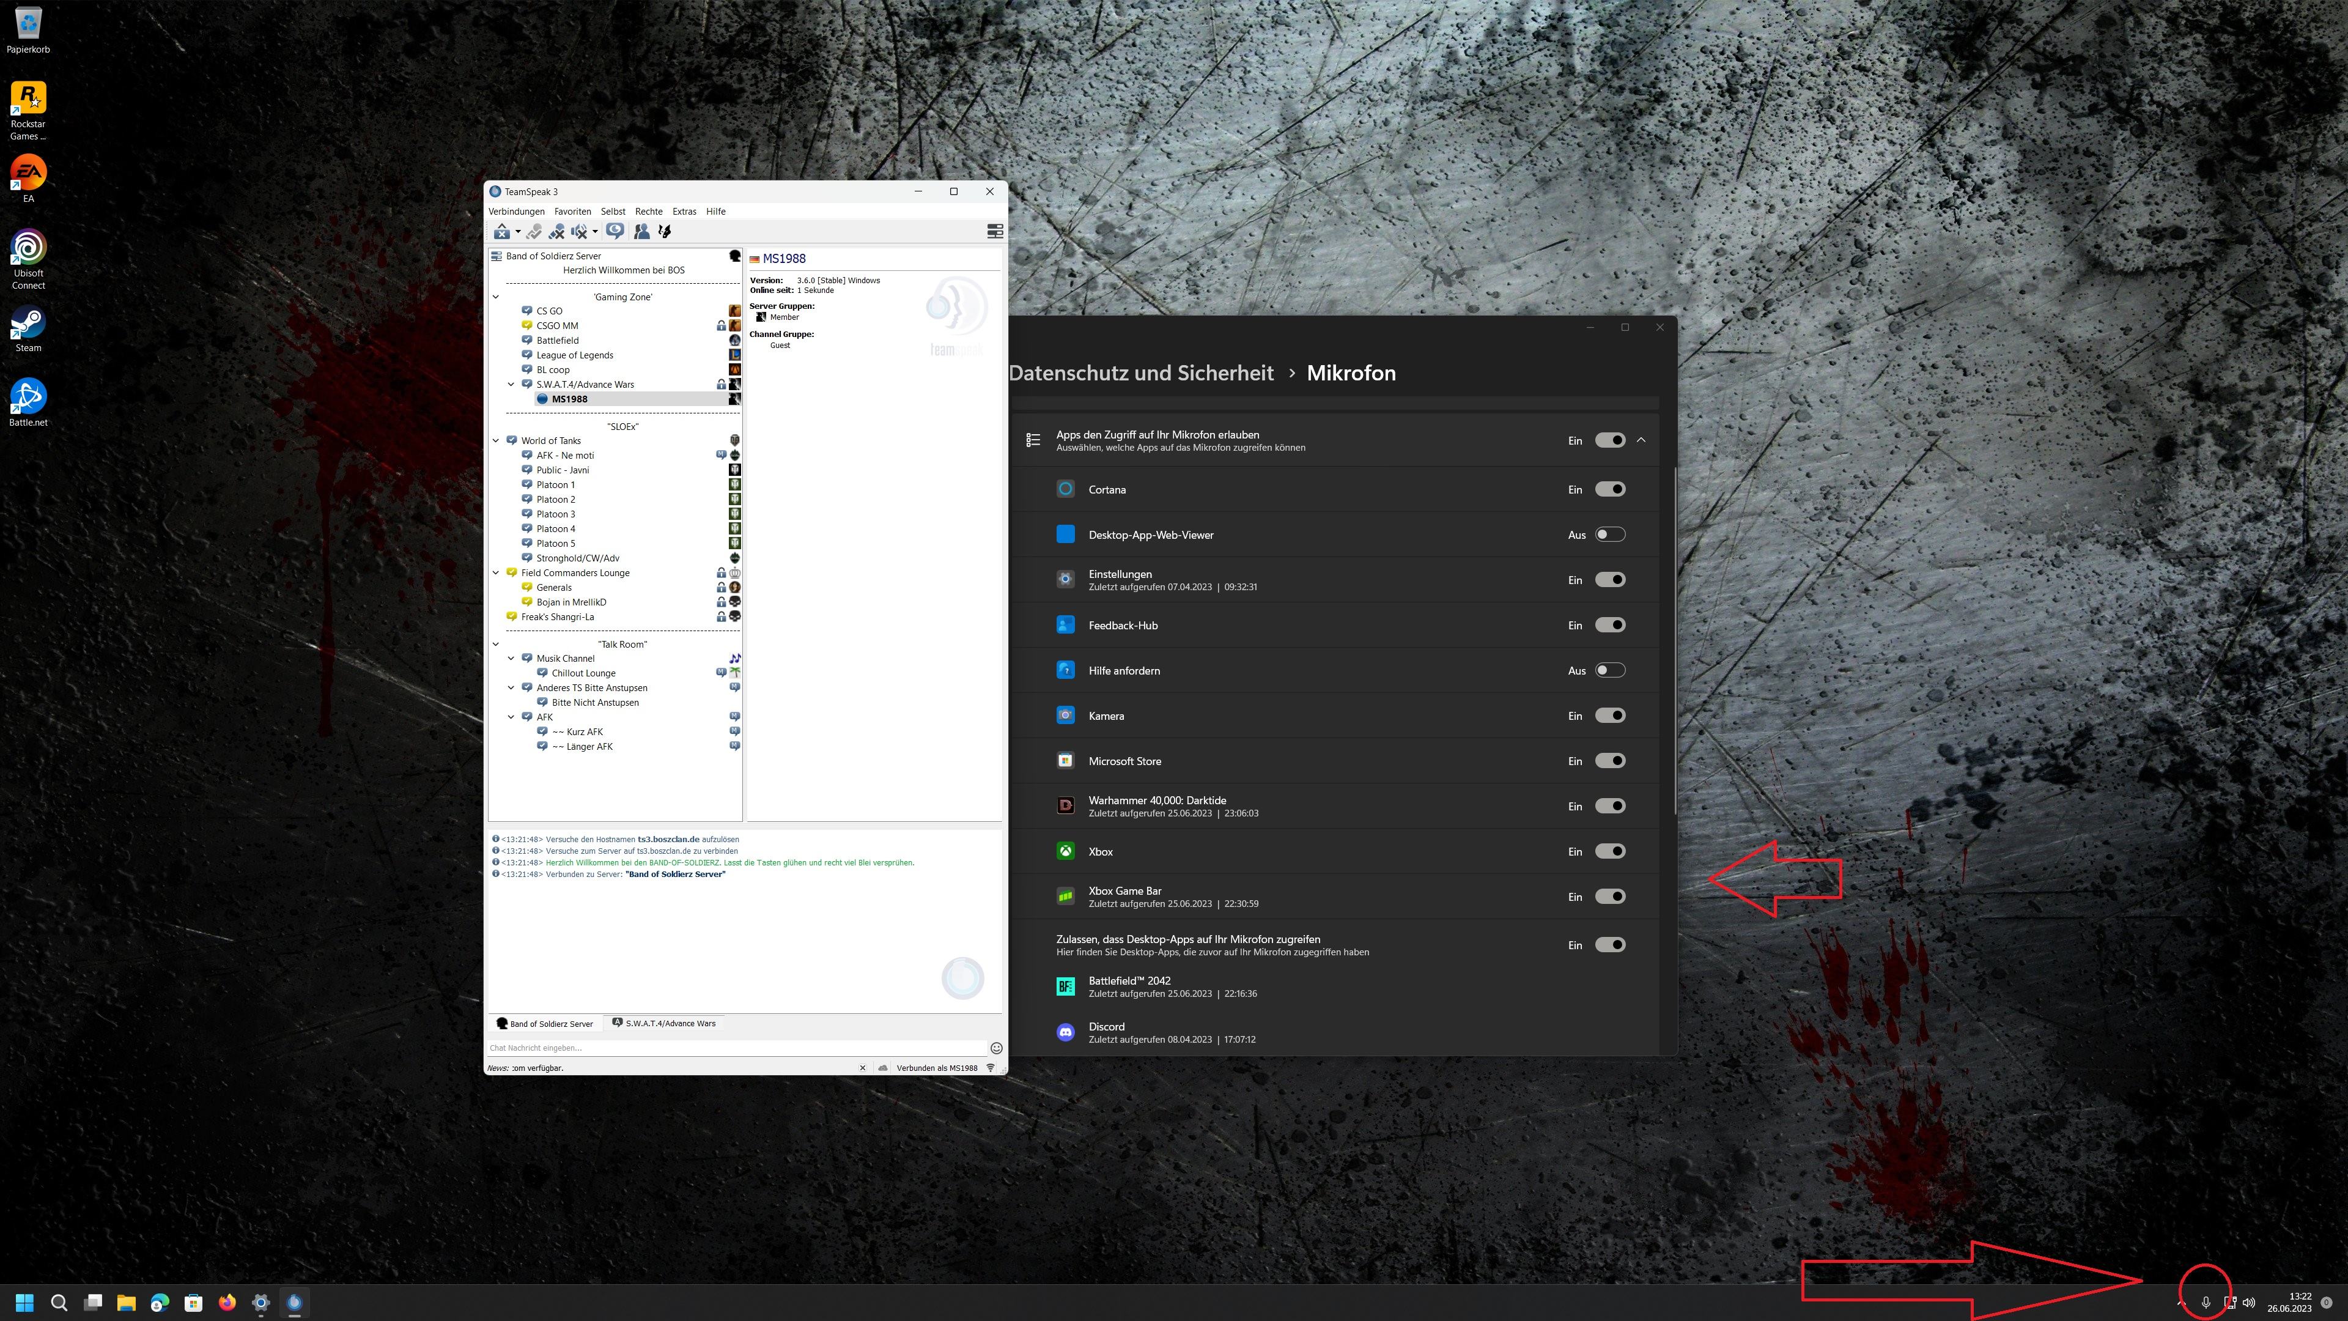The image size is (2348, 1321).
Task: Open dropdown arrow beside the mute speakers icon
Action: pyautogui.click(x=595, y=232)
